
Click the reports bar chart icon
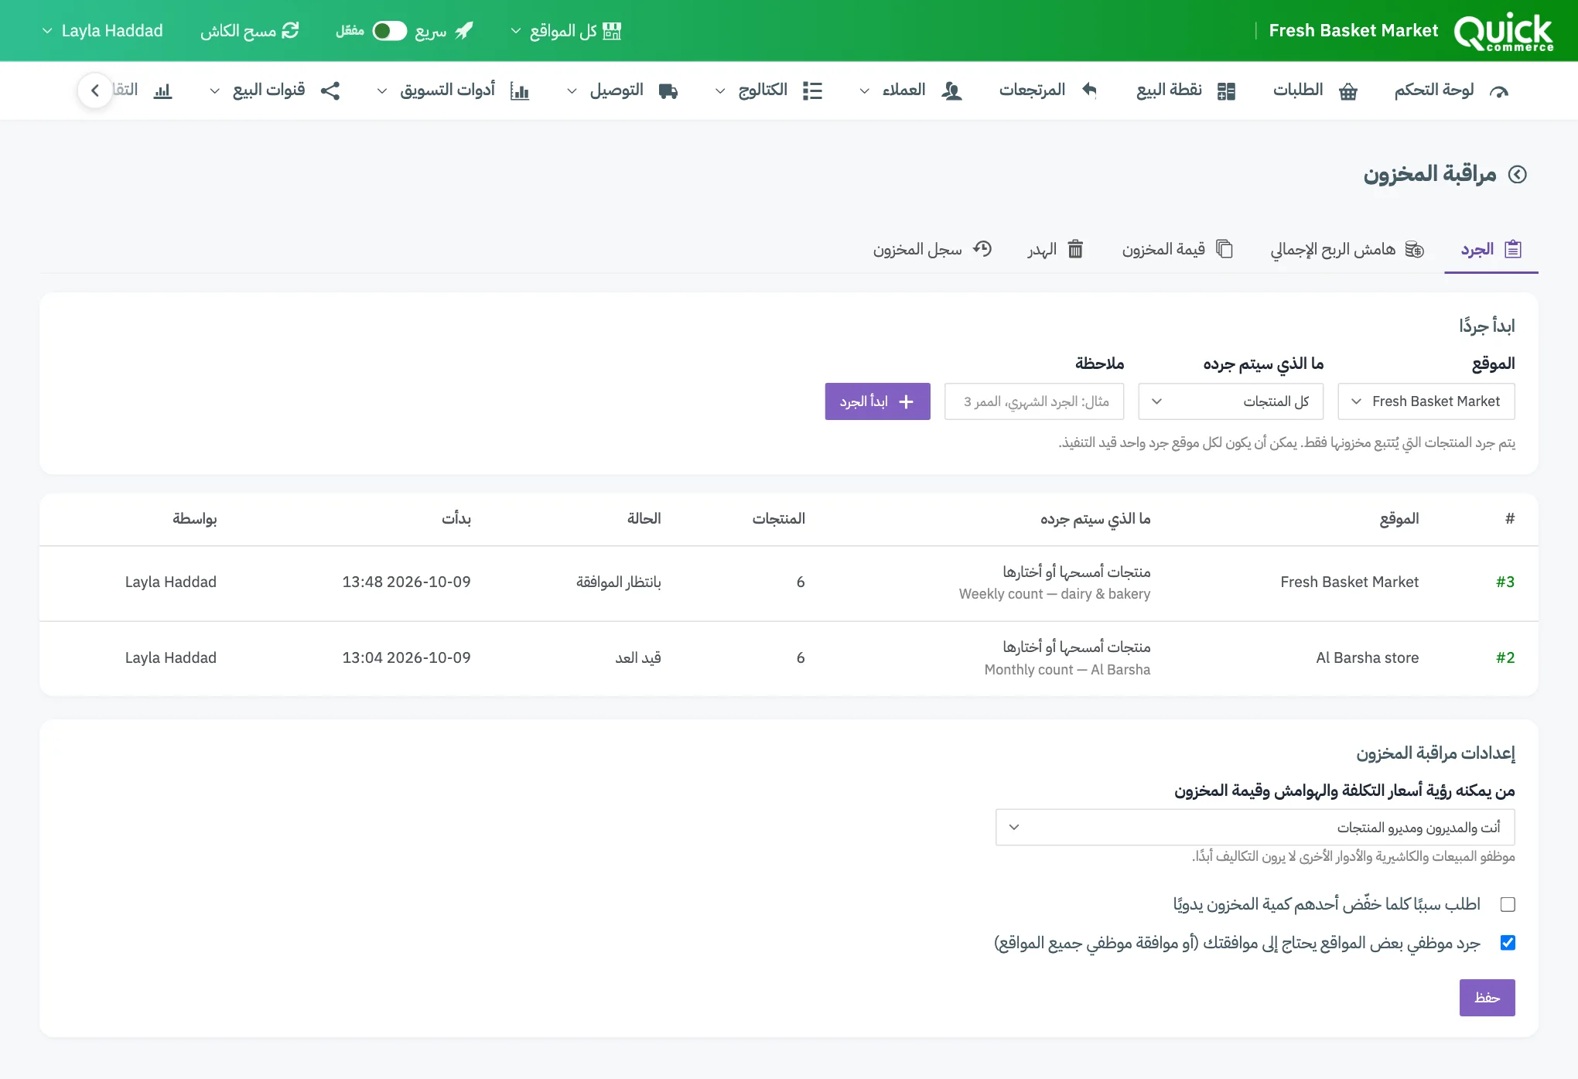tap(162, 91)
